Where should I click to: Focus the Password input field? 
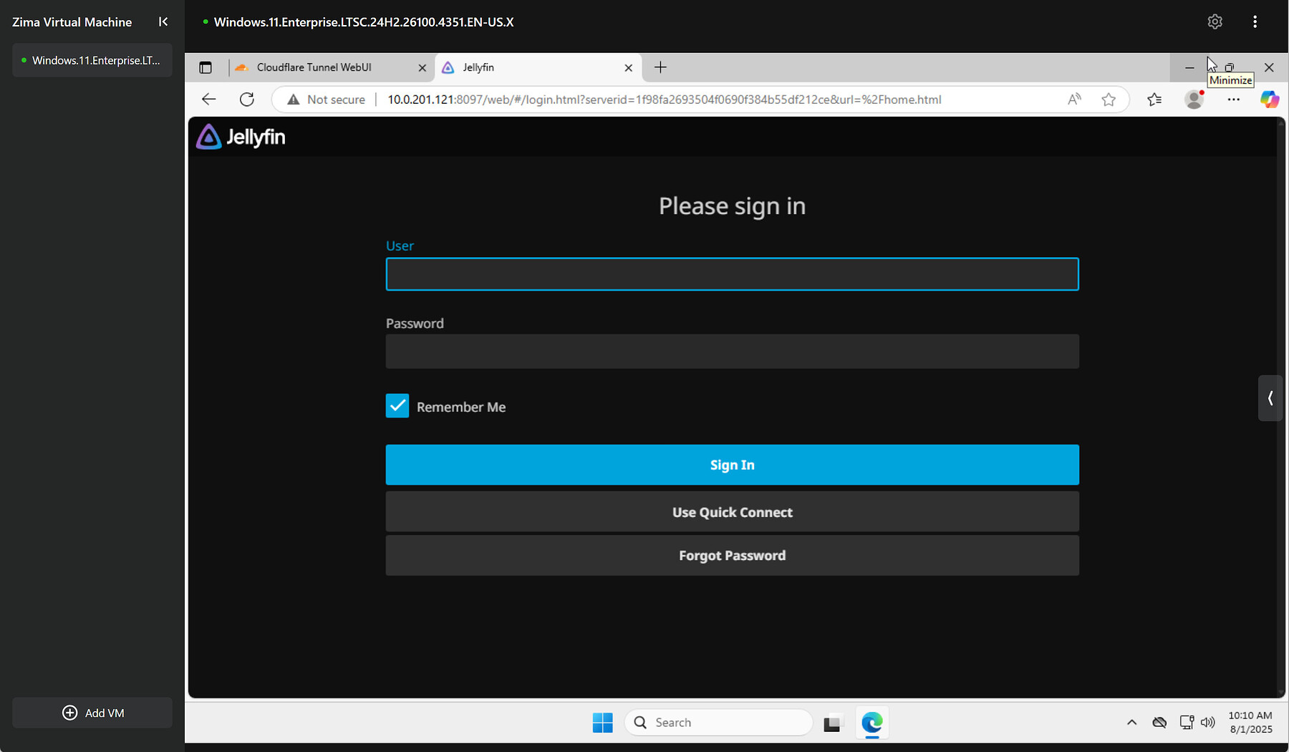pyautogui.click(x=732, y=352)
